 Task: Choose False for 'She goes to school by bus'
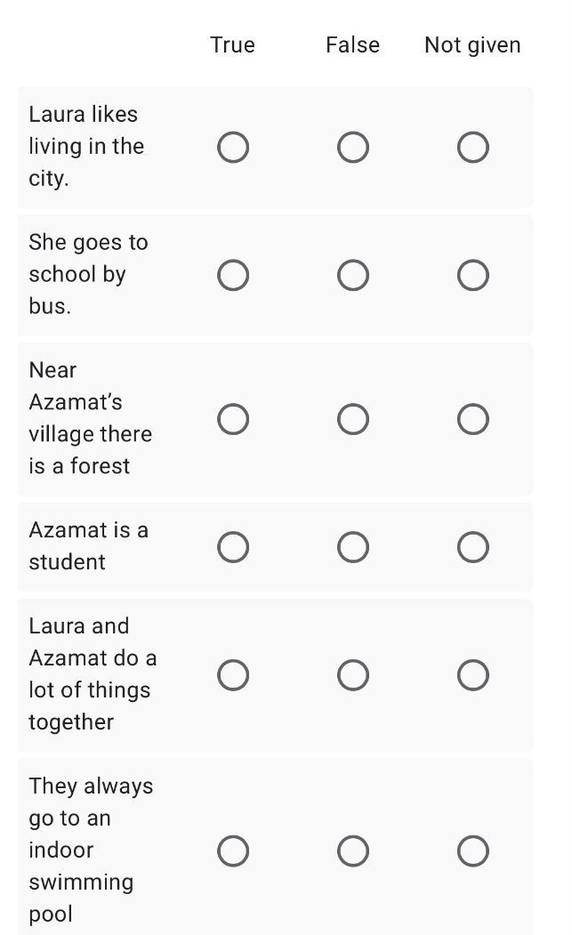click(353, 276)
